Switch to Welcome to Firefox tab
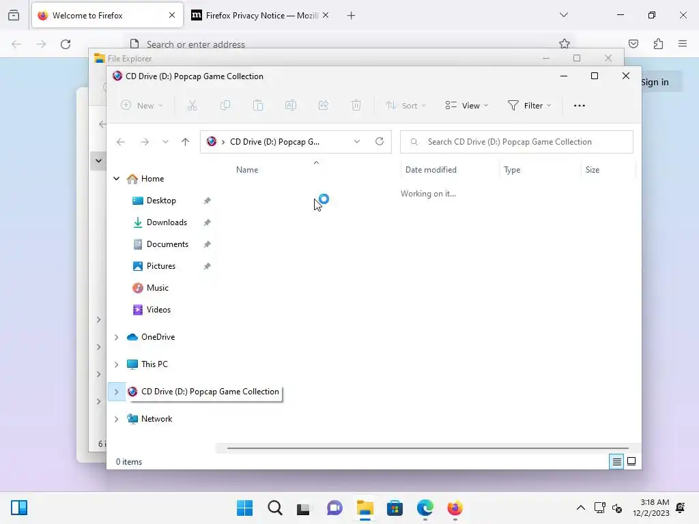 pyautogui.click(x=107, y=15)
